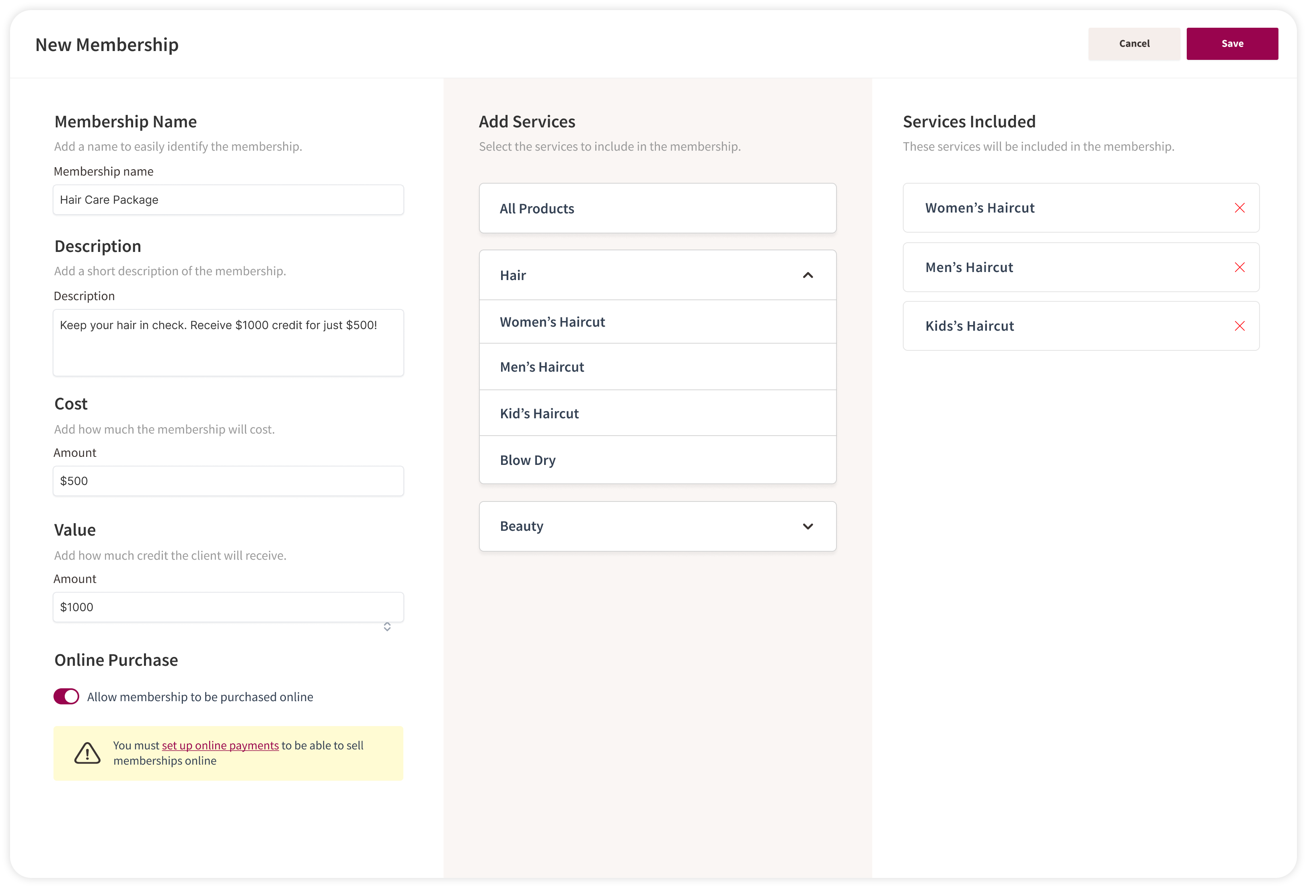Image resolution: width=1307 pixels, height=888 pixels.
Task: Click the Membership name input field
Action: coord(228,200)
